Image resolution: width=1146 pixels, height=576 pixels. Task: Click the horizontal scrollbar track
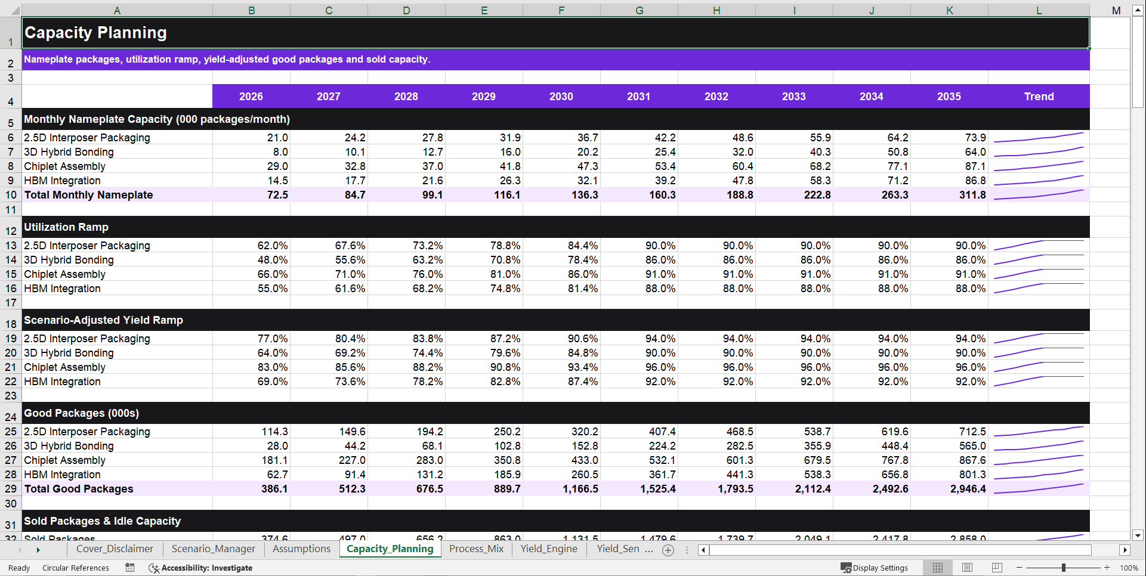click(901, 550)
